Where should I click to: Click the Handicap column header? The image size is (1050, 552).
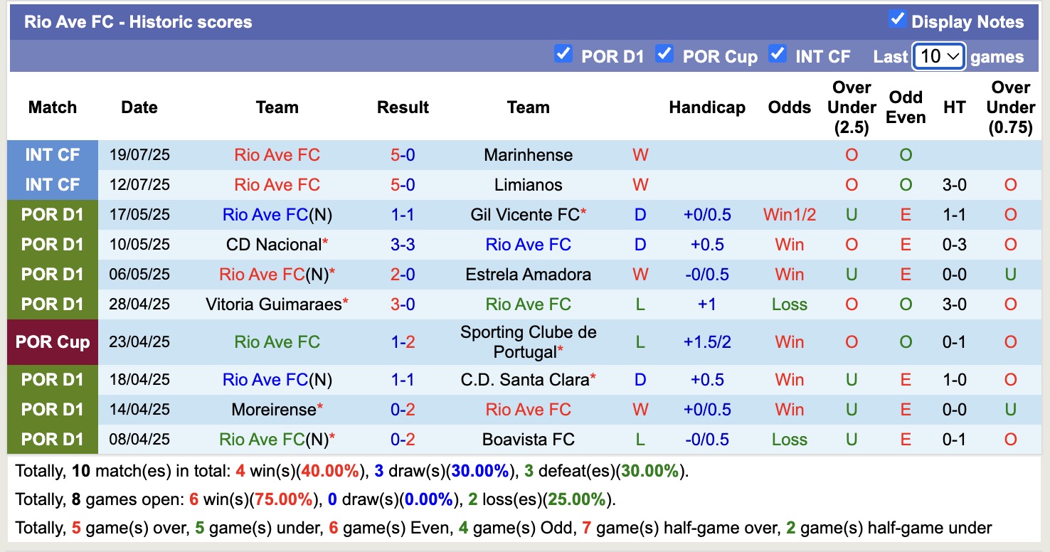(x=707, y=107)
